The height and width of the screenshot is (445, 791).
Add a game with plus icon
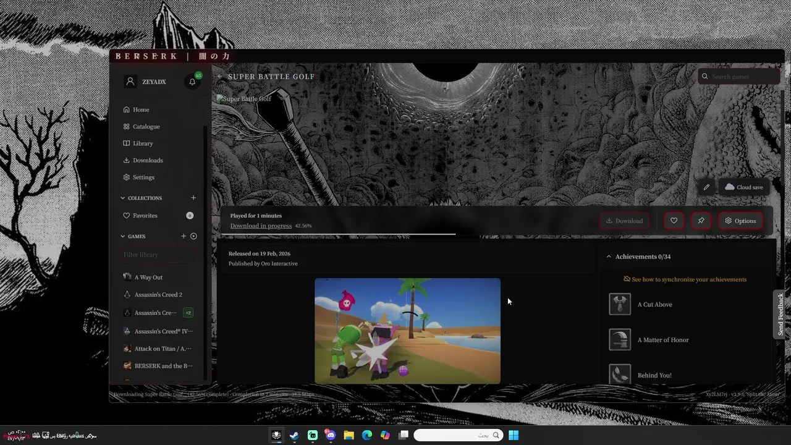[184, 236]
